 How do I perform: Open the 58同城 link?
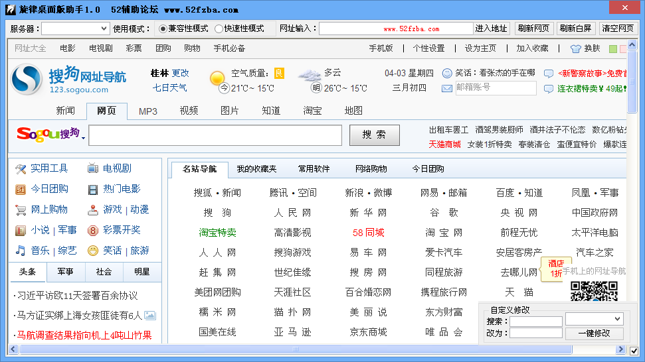369,233
